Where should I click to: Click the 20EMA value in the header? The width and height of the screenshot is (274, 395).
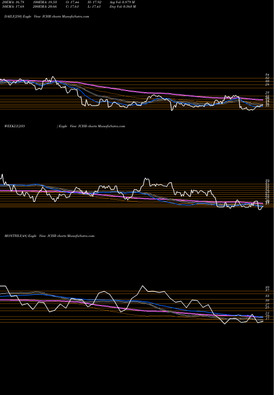coord(13,2)
